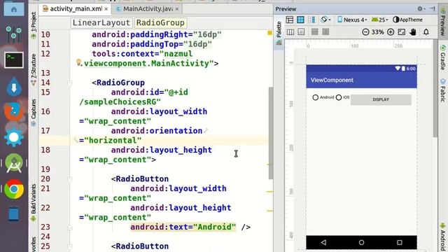Viewport: 448px width, 252px height.
Task: Click the terminal icon in dock
Action: [14, 59]
